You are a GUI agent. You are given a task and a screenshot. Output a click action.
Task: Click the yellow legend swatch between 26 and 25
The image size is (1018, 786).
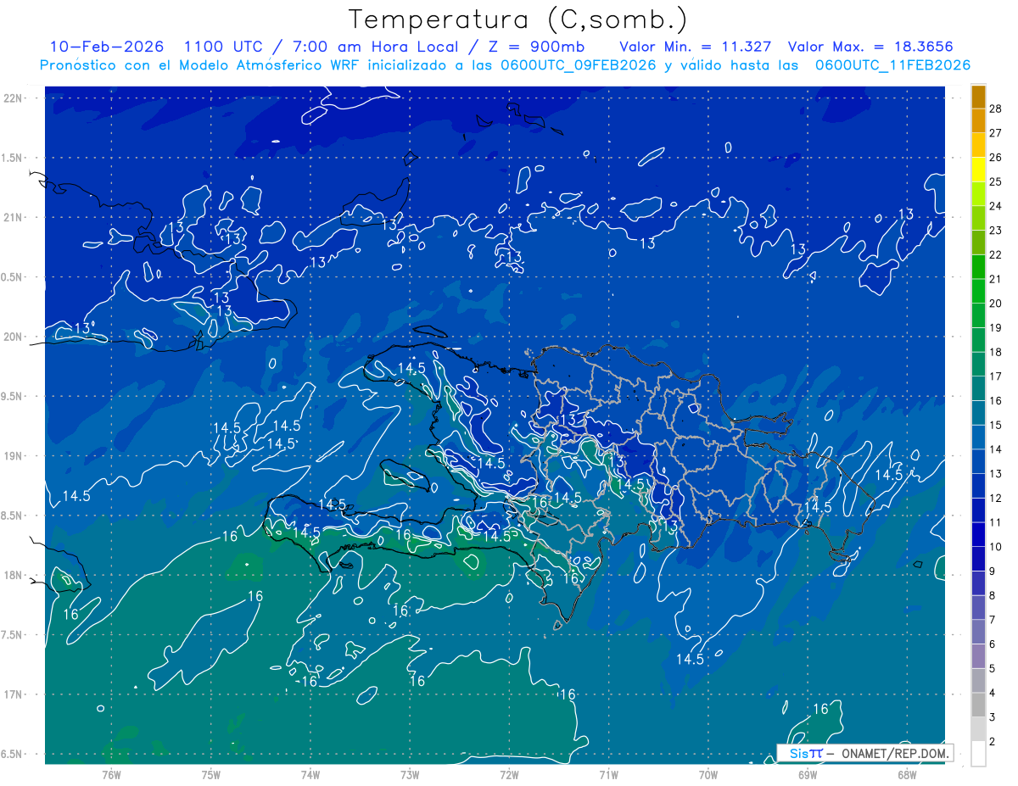click(x=978, y=169)
